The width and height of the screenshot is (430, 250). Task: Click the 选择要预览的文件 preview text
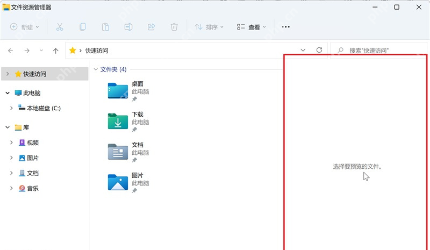(357, 167)
